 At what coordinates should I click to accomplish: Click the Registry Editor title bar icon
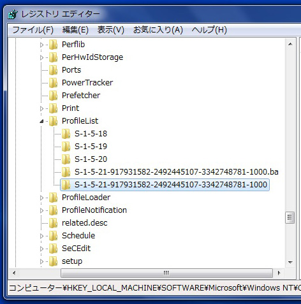point(13,14)
